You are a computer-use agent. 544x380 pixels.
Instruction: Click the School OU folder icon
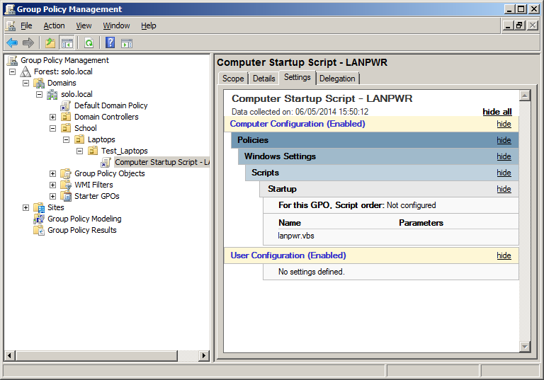click(x=66, y=128)
